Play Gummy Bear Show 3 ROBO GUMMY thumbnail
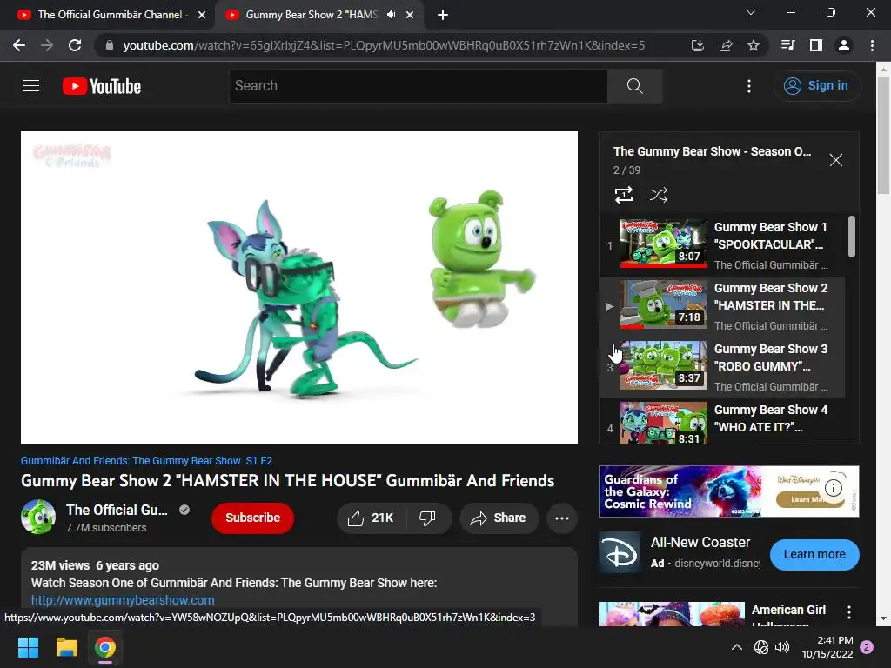891x668 pixels. (664, 364)
